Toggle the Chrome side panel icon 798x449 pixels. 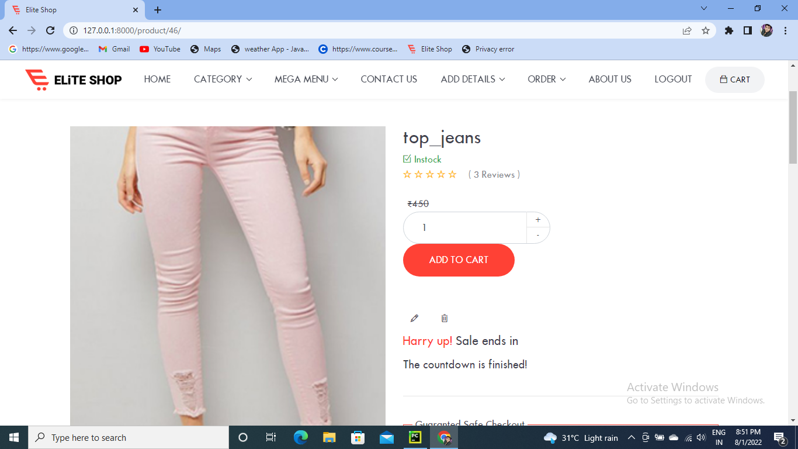pos(747,30)
